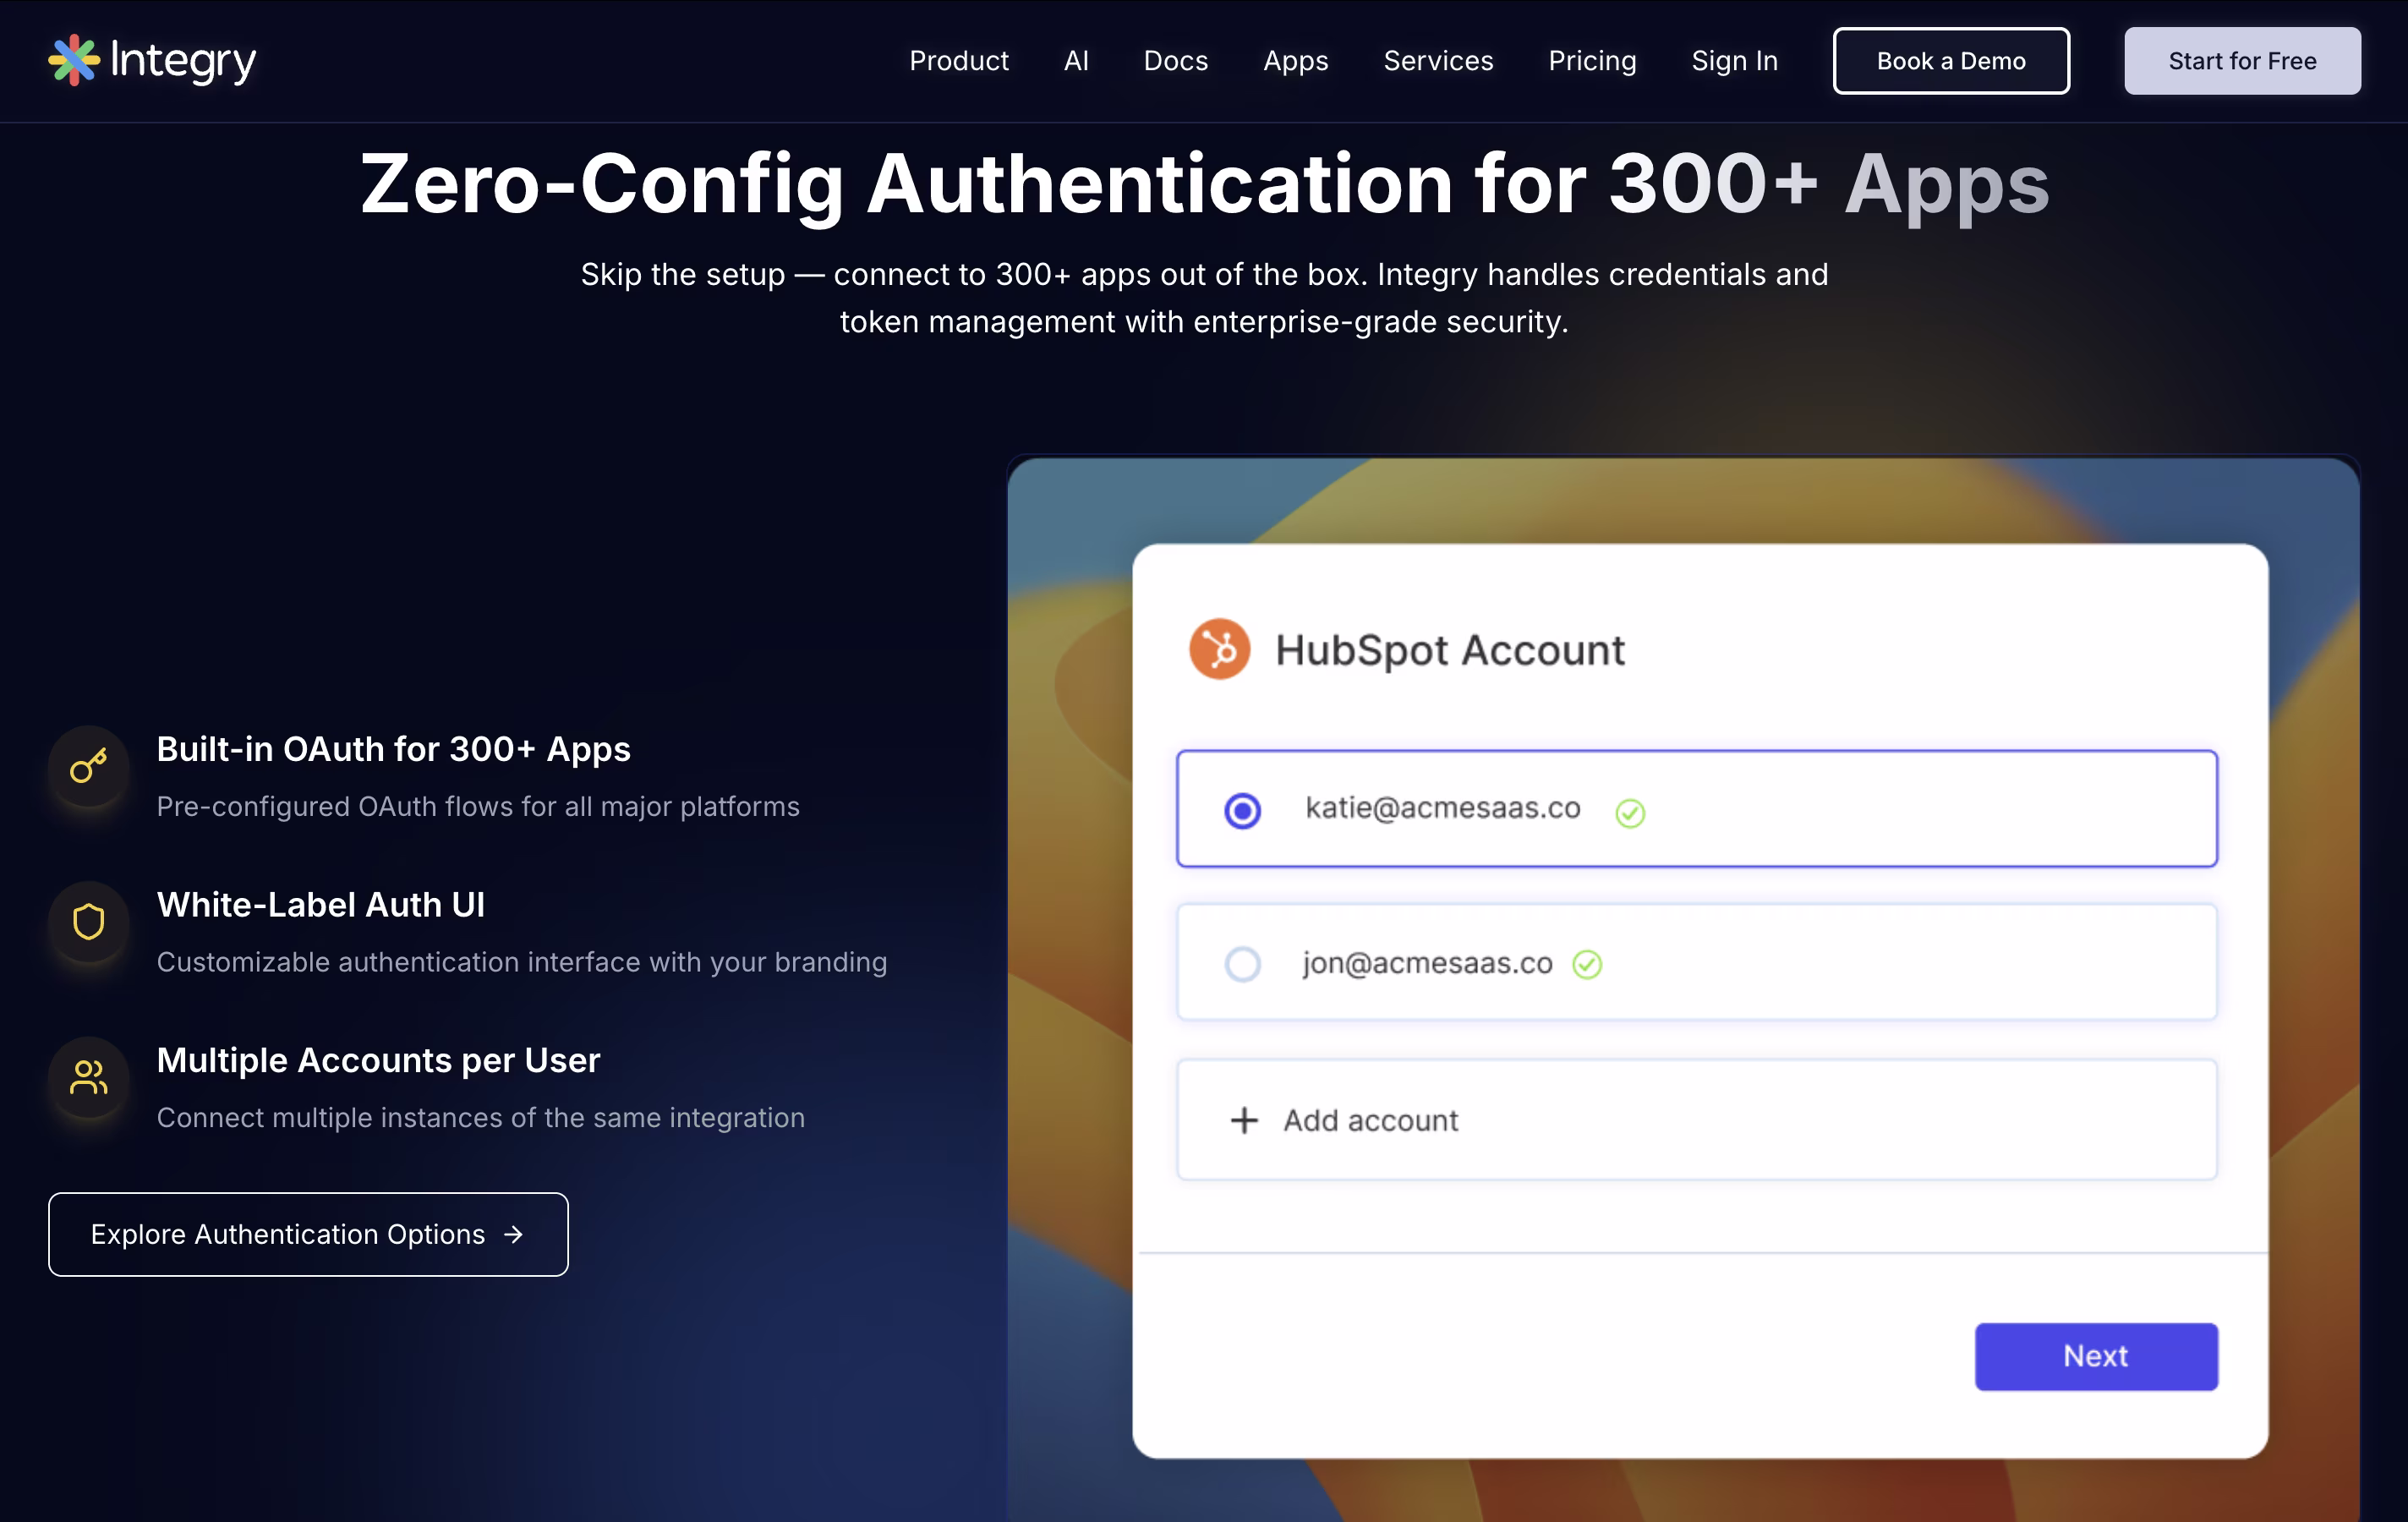Viewport: 2408px width, 1522px height.
Task: Click the Book a Demo button
Action: click(1951, 61)
